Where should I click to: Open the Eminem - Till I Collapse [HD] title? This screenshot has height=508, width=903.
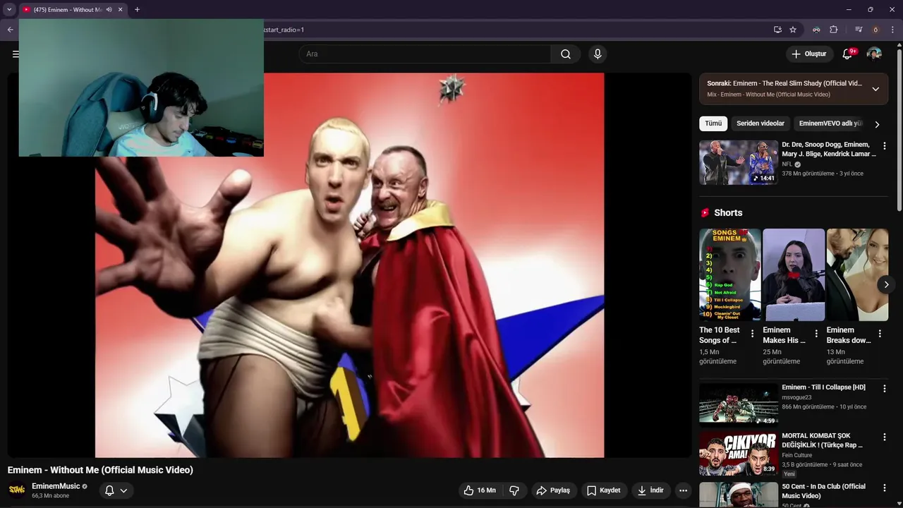click(x=823, y=387)
